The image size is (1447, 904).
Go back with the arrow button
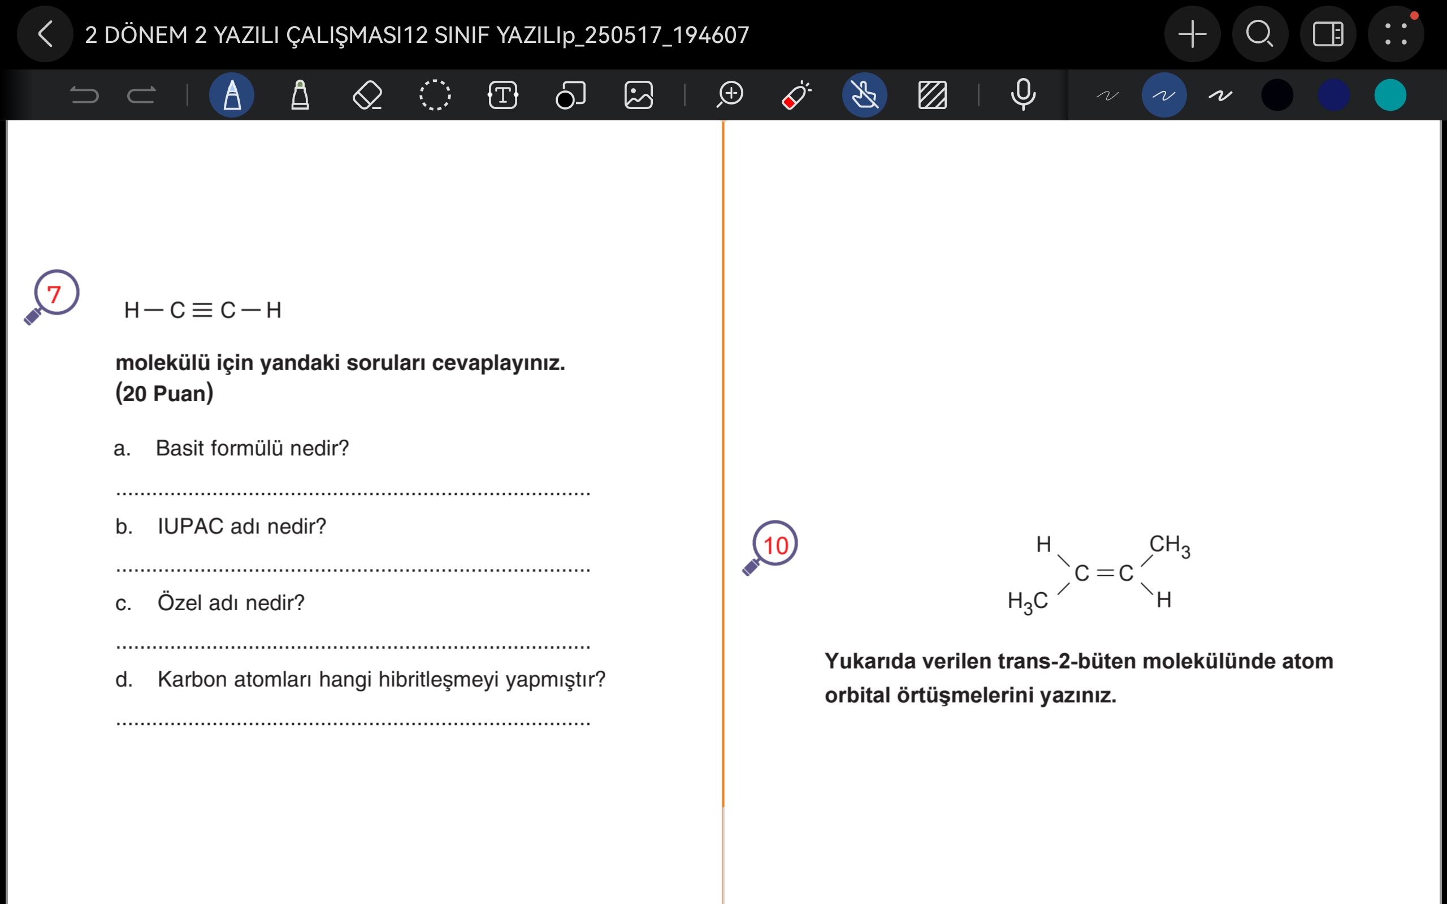pos(45,34)
